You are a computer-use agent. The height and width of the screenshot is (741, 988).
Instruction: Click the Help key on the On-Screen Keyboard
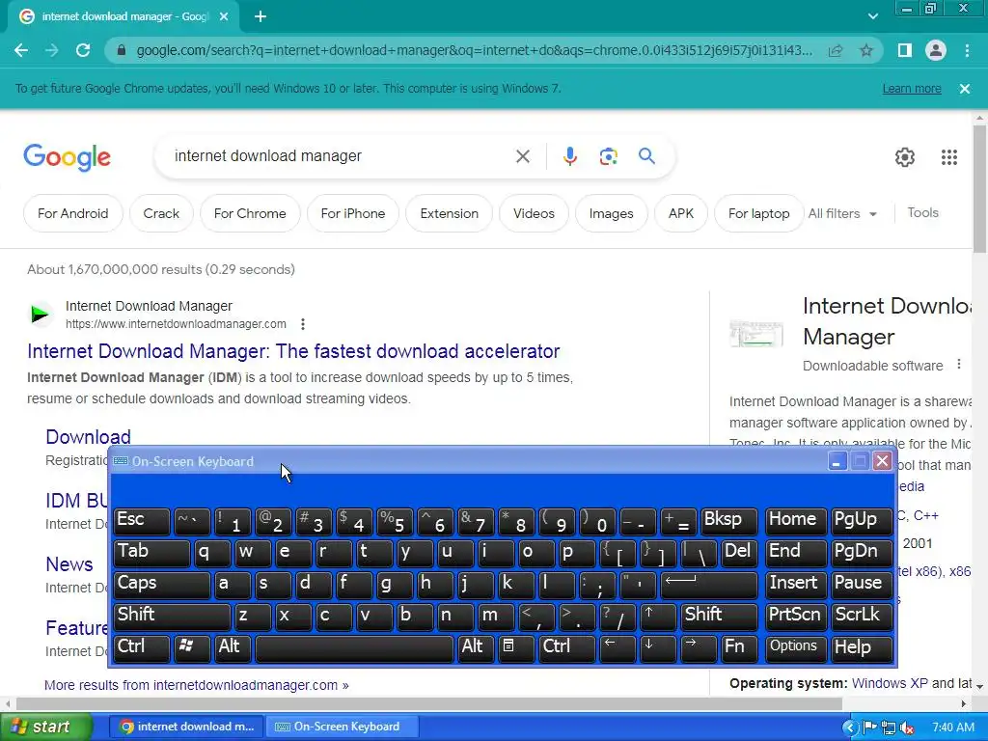tap(862, 648)
